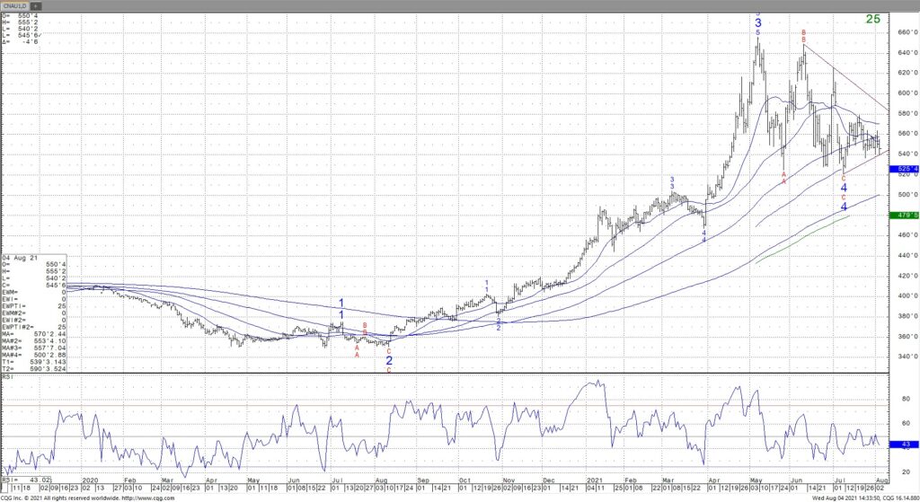Screen dimensions: 920x502
Task: Click the green 479'5 price marker on the price axis
Action: [x=905, y=216]
